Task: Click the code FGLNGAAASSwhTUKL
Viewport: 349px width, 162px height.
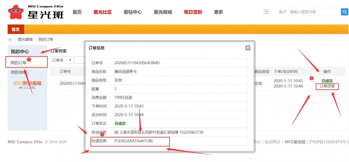Action: [134, 141]
